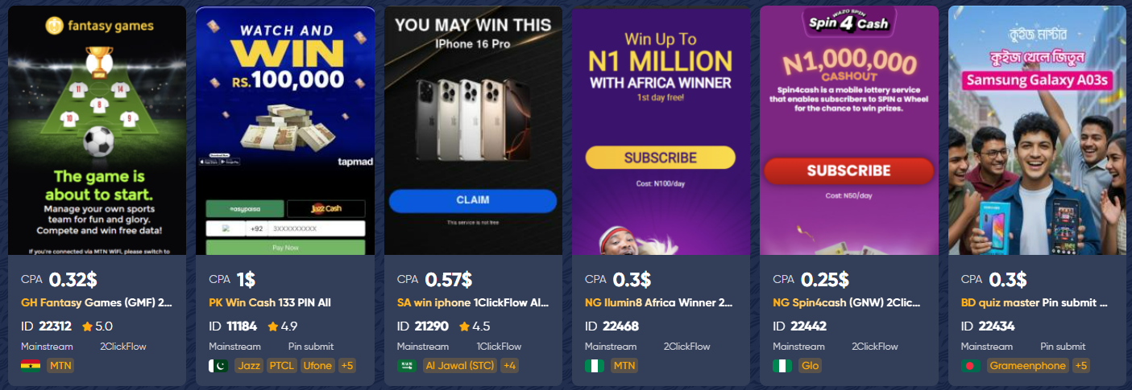Viewport: 1132px width, 390px height.
Task: Select the Jazz carrier tag
Action: click(x=249, y=366)
